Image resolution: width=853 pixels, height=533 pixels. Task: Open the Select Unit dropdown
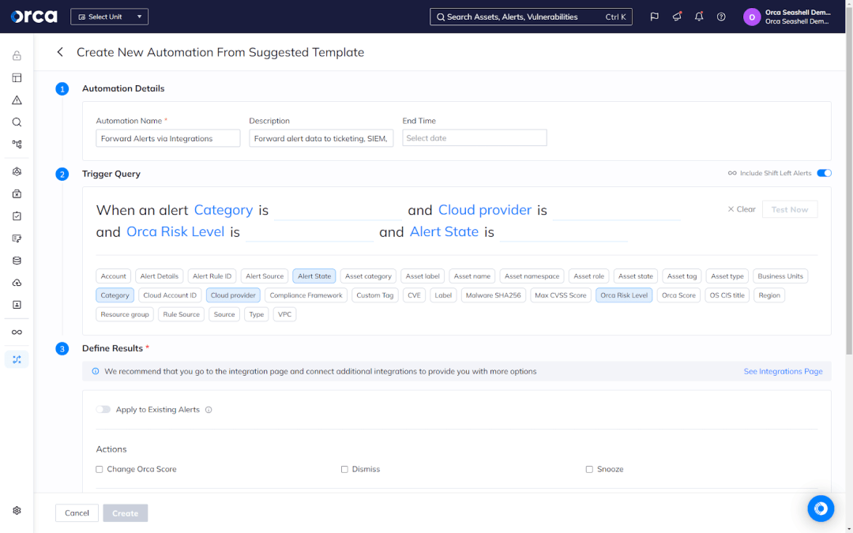click(109, 17)
